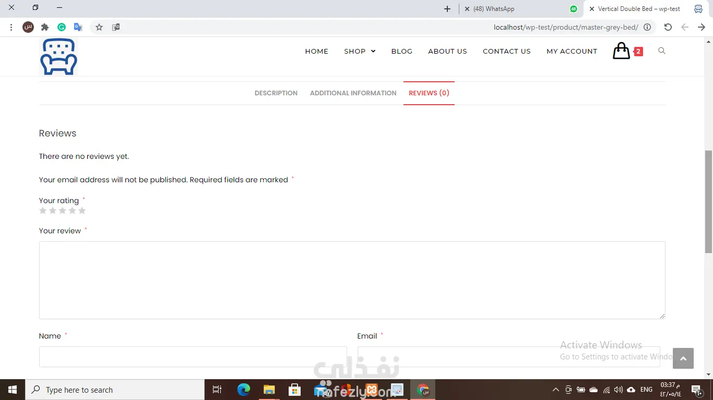Reload the current page
Image resolution: width=713 pixels, height=400 pixels.
pyautogui.click(x=668, y=27)
